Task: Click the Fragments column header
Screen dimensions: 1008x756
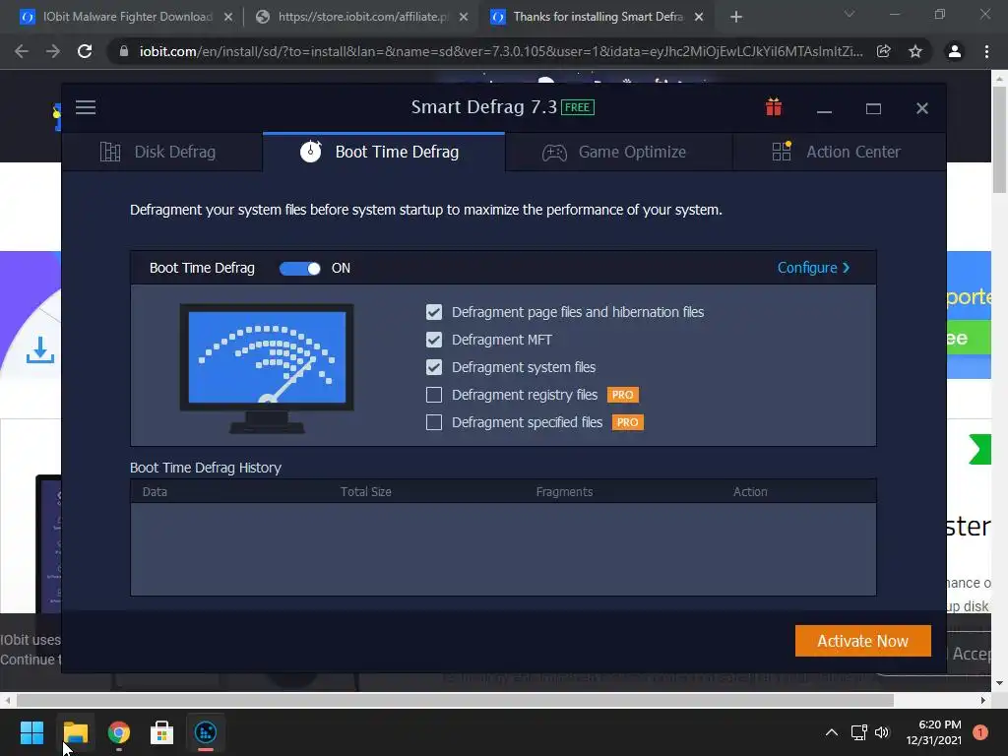Action: point(564,492)
